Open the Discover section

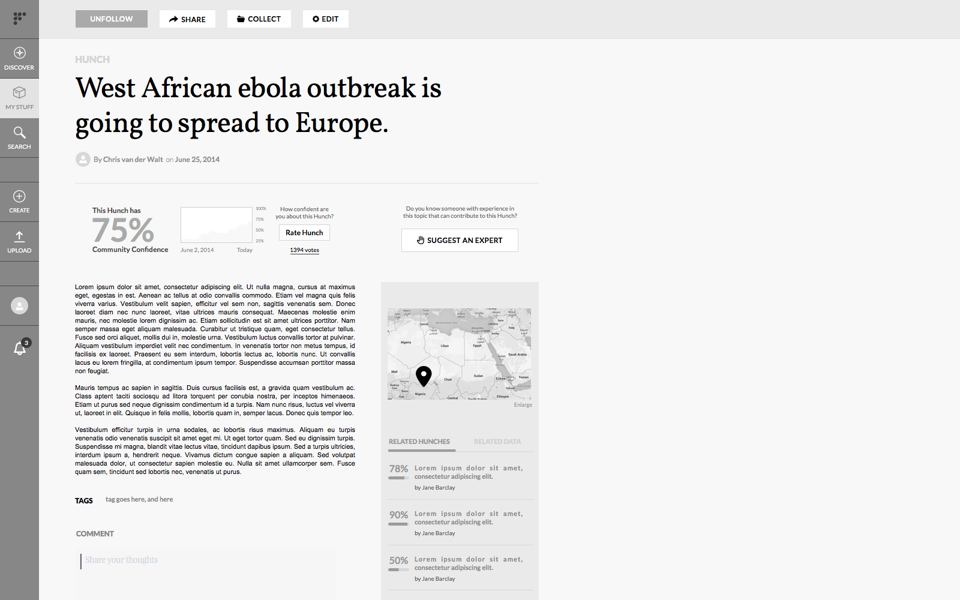click(19, 59)
